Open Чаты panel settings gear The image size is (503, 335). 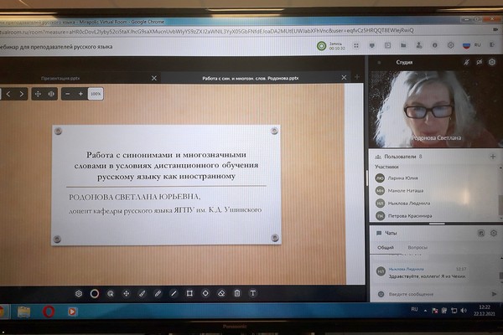(494, 233)
